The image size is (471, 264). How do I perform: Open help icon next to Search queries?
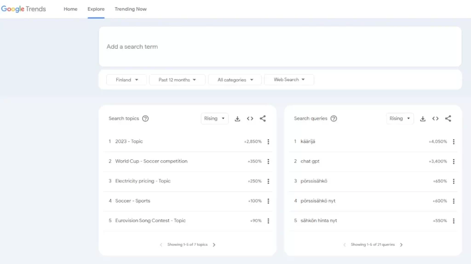tap(334, 118)
